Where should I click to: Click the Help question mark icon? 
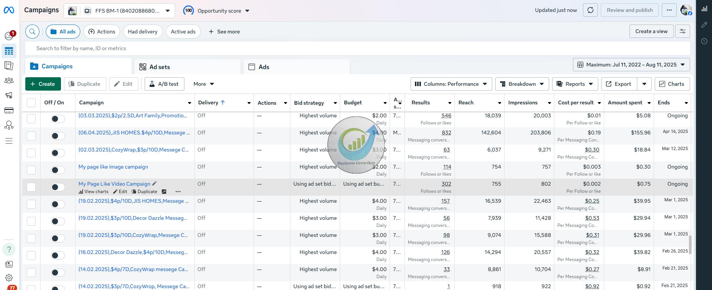(x=9, y=249)
